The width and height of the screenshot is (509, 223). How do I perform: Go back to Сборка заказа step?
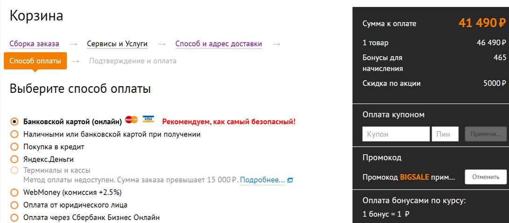point(35,44)
